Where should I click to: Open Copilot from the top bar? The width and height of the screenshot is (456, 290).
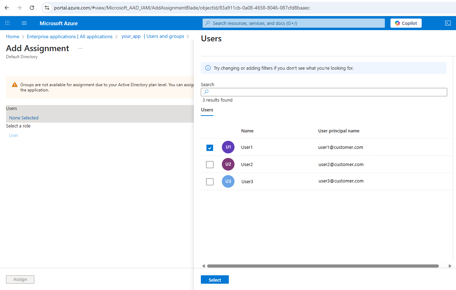[406, 23]
